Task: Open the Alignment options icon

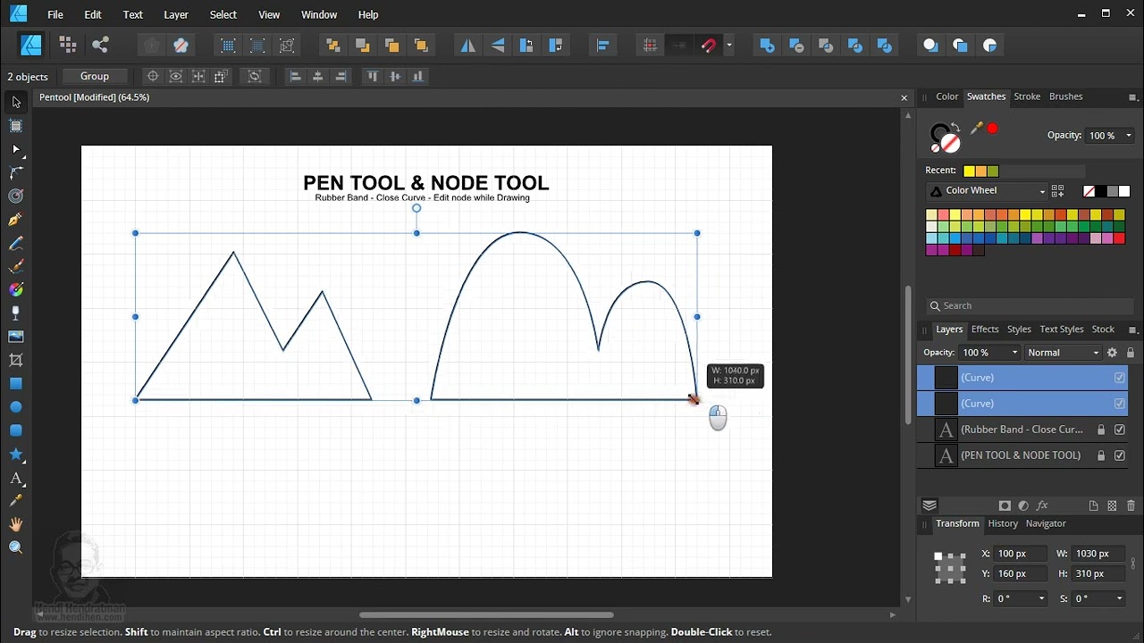Action: pyautogui.click(x=602, y=46)
